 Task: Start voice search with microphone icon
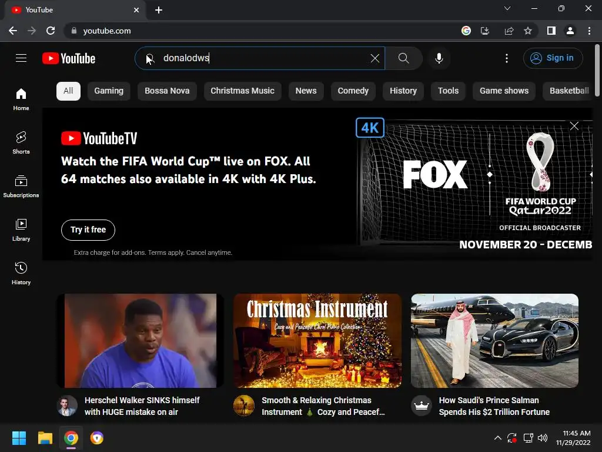pos(439,58)
